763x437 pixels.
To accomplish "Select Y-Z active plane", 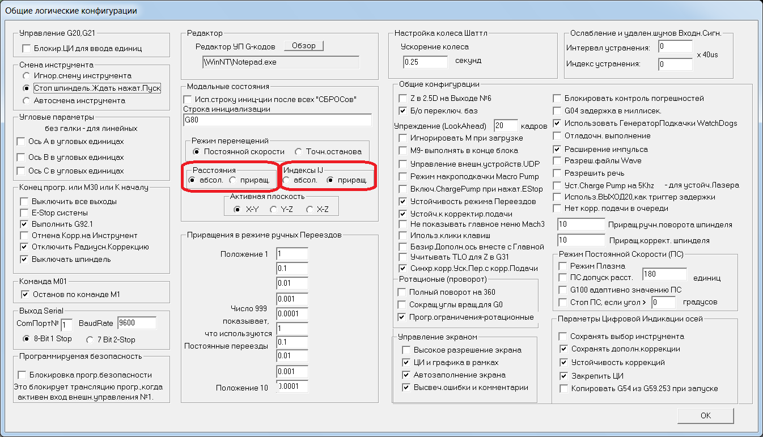I will (x=273, y=210).
